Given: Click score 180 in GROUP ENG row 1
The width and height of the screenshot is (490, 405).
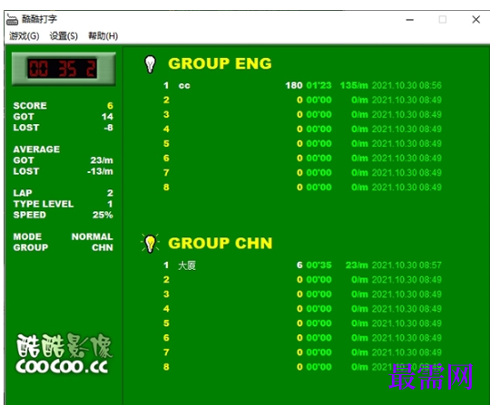Looking at the screenshot, I should click(x=294, y=85).
